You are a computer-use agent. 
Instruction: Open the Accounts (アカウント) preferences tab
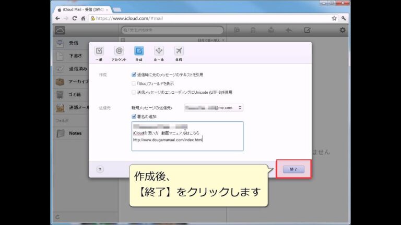click(119, 54)
